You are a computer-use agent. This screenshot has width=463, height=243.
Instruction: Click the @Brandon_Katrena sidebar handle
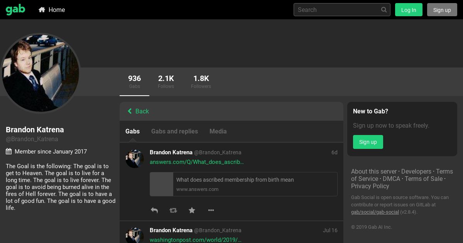[32, 139]
